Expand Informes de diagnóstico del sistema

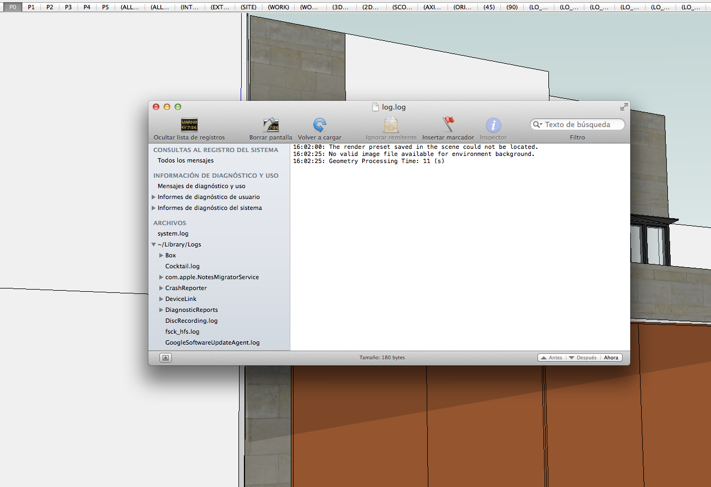point(154,208)
